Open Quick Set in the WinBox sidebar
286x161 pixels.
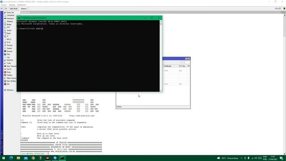[x=9, y=13]
